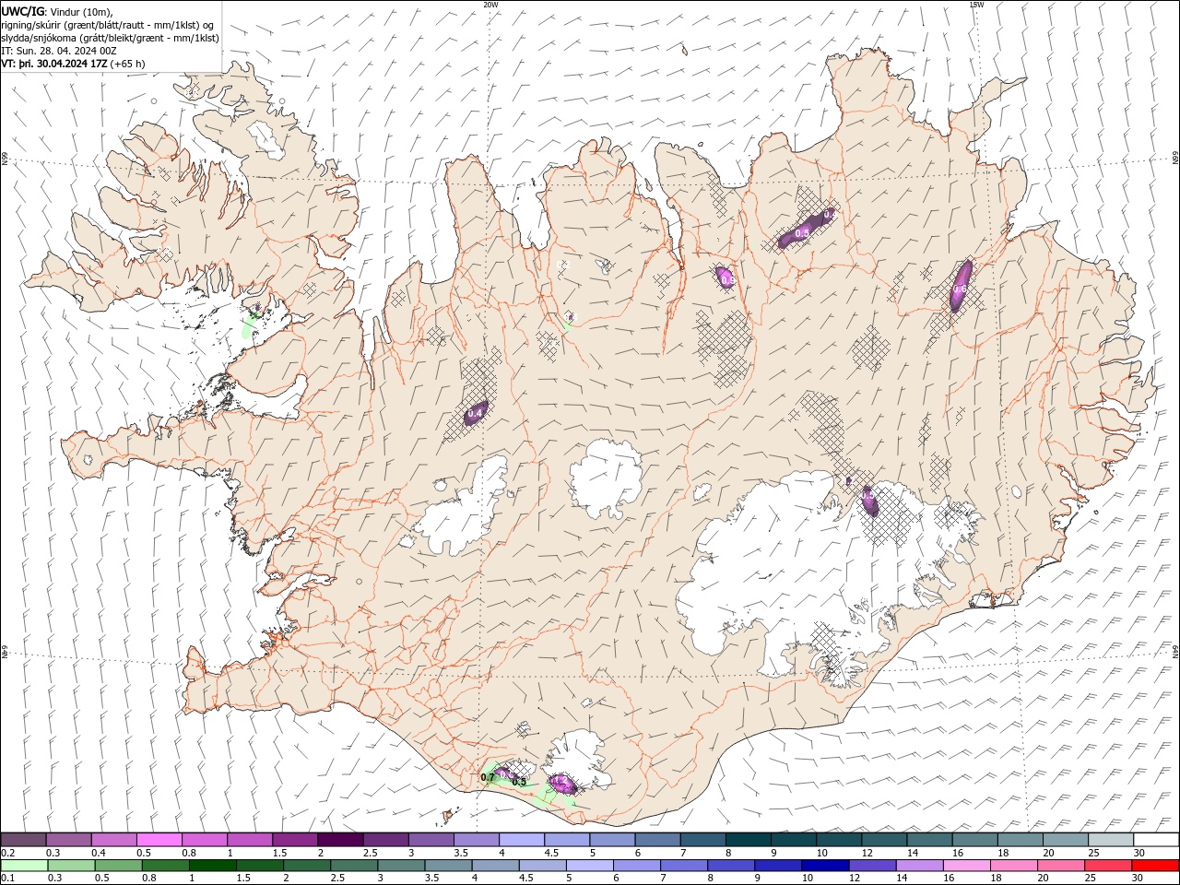The image size is (1180, 885).
Task: Select the deep blue lower swatch at 10
Action: pyautogui.click(x=824, y=866)
